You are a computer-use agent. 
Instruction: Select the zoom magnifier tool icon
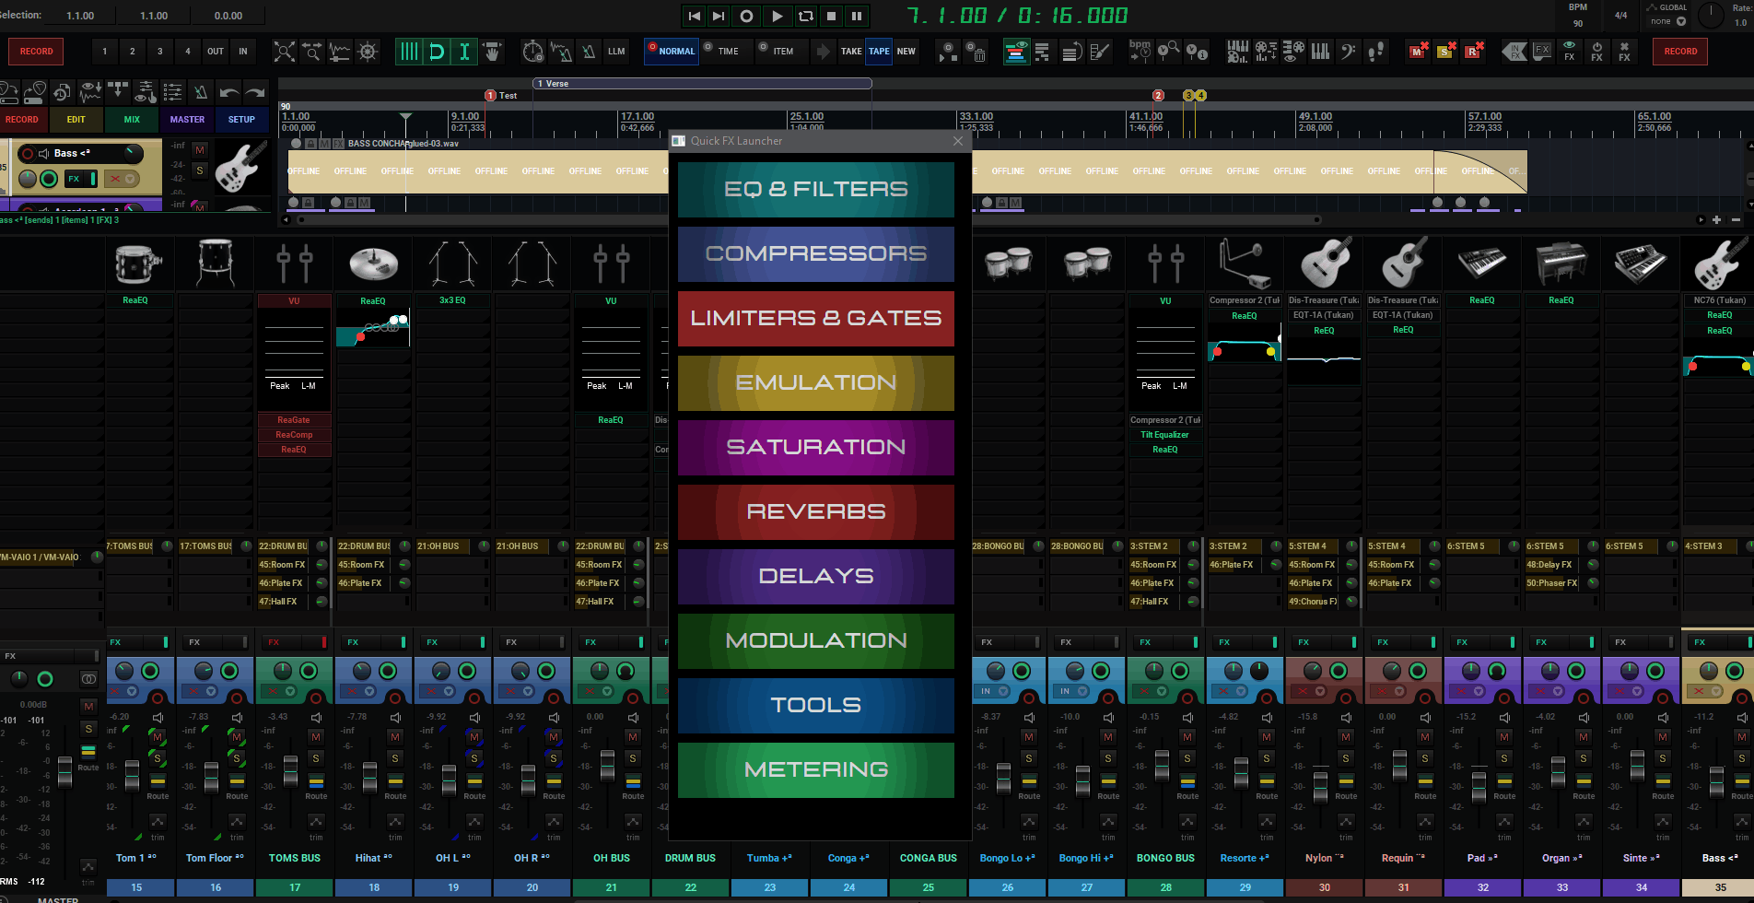pyautogui.click(x=312, y=52)
